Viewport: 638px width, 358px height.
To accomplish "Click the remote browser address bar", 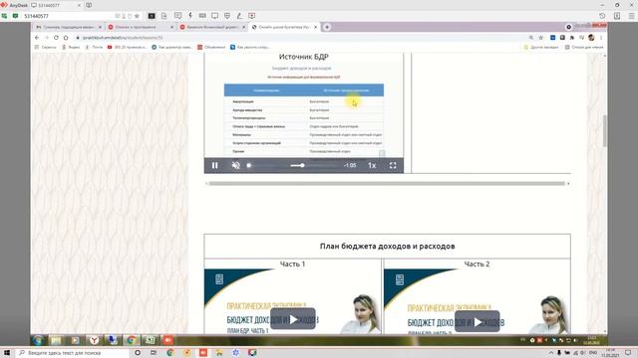I will [x=301, y=38].
